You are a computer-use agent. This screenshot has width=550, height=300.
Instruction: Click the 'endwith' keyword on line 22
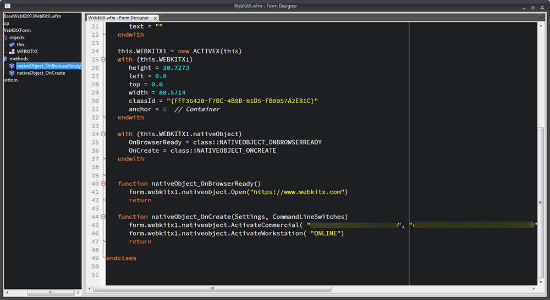click(x=130, y=35)
